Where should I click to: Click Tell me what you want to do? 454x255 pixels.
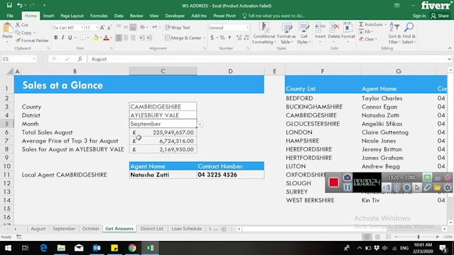tap(273, 16)
